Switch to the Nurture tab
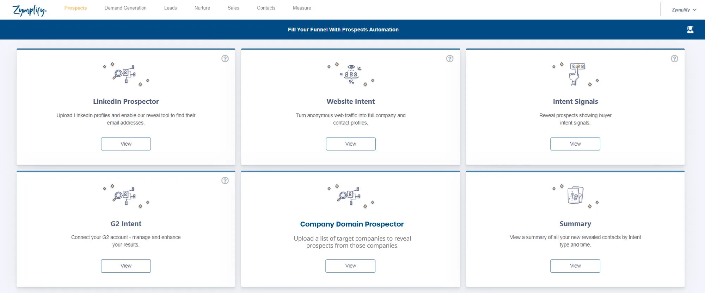 (x=202, y=8)
